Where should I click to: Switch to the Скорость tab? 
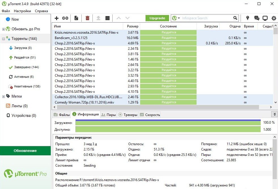(x=150, y=115)
